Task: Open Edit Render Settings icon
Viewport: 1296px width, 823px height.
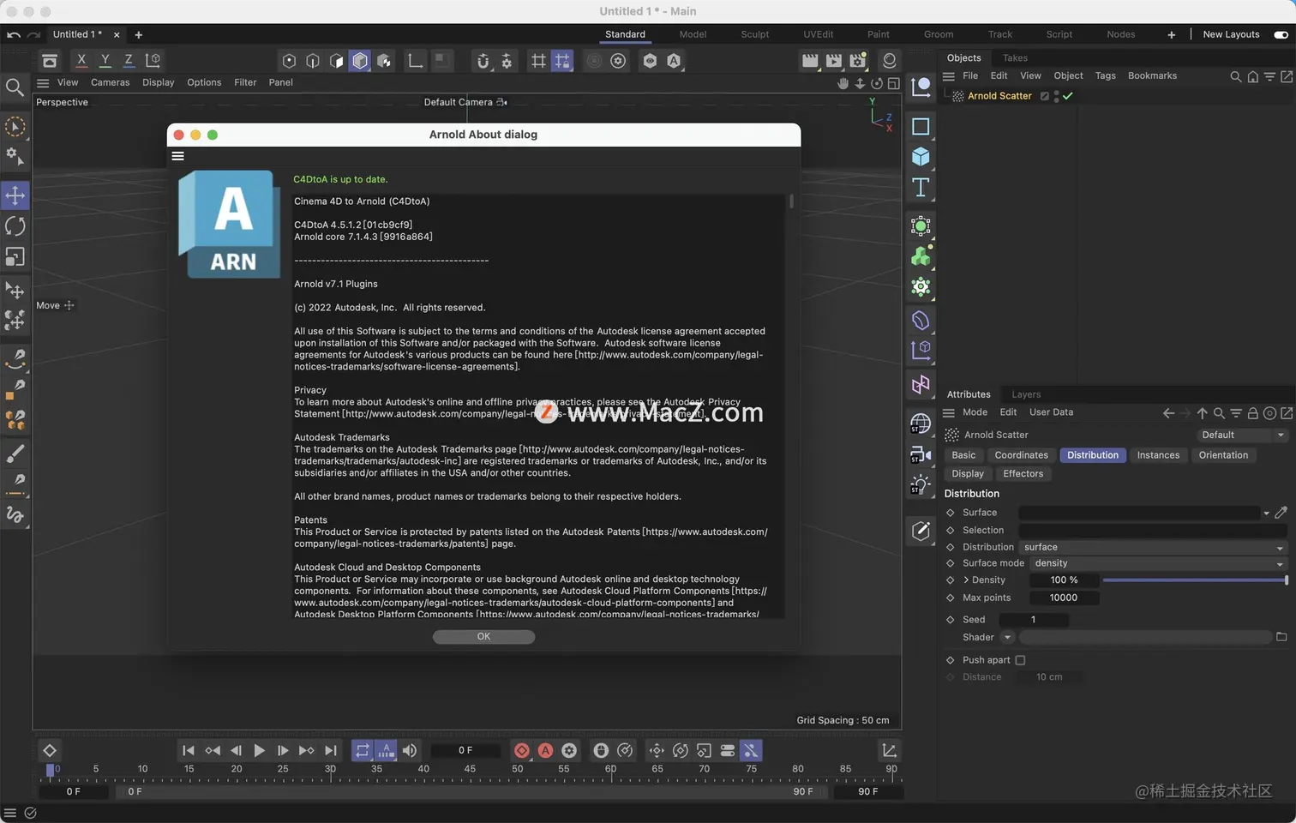Action: pyautogui.click(x=858, y=61)
